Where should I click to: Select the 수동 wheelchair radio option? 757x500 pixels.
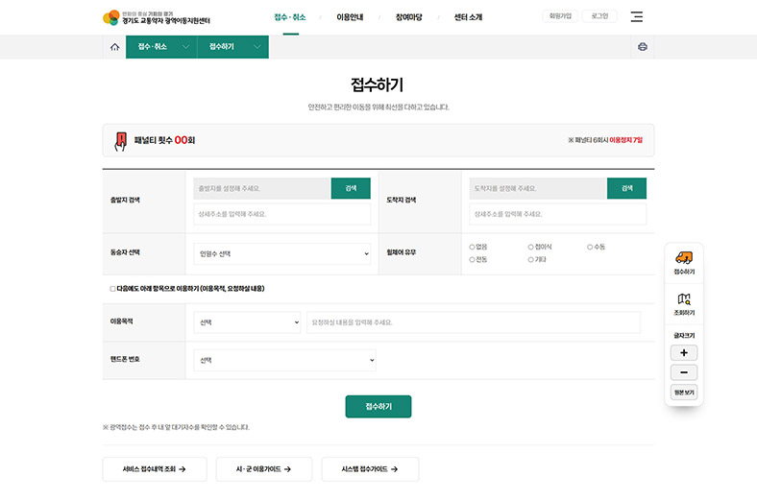pyautogui.click(x=590, y=247)
